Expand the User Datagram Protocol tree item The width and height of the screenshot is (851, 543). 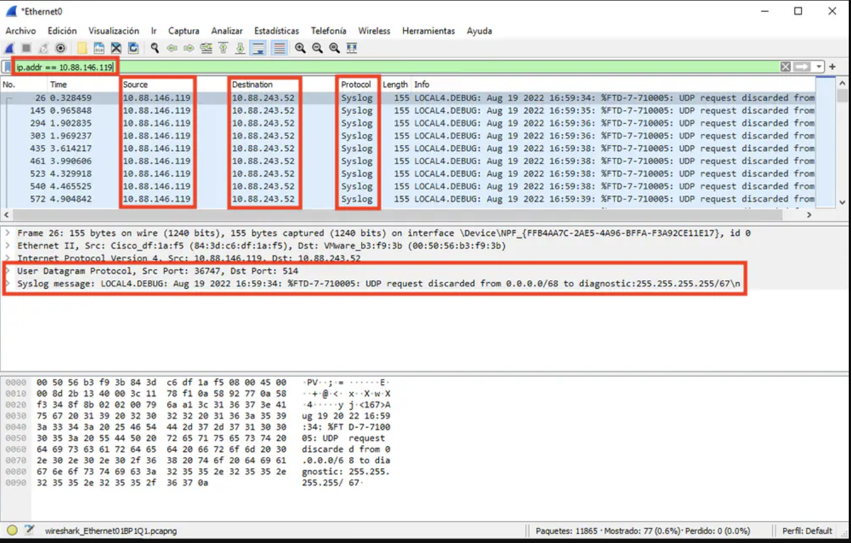pyautogui.click(x=8, y=271)
